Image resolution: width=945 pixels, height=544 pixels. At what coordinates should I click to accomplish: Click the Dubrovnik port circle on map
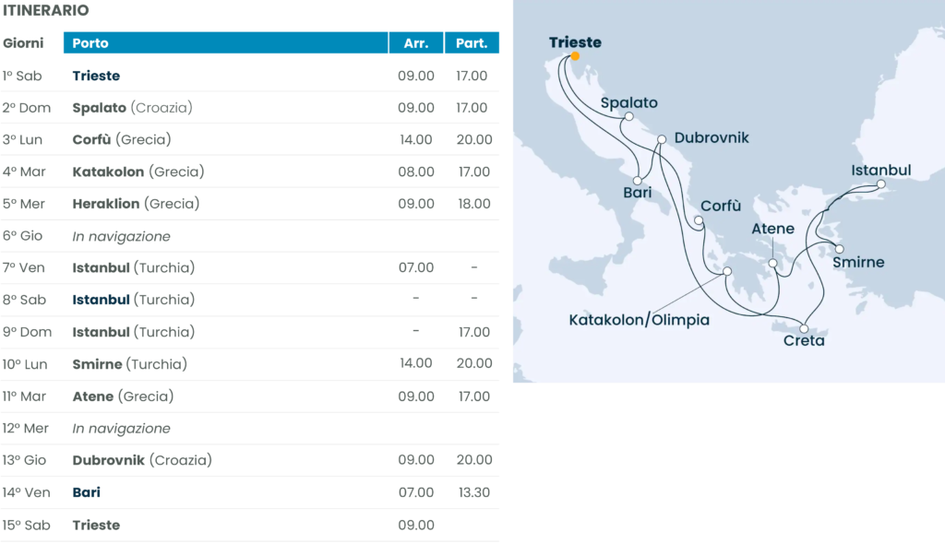[x=662, y=140]
